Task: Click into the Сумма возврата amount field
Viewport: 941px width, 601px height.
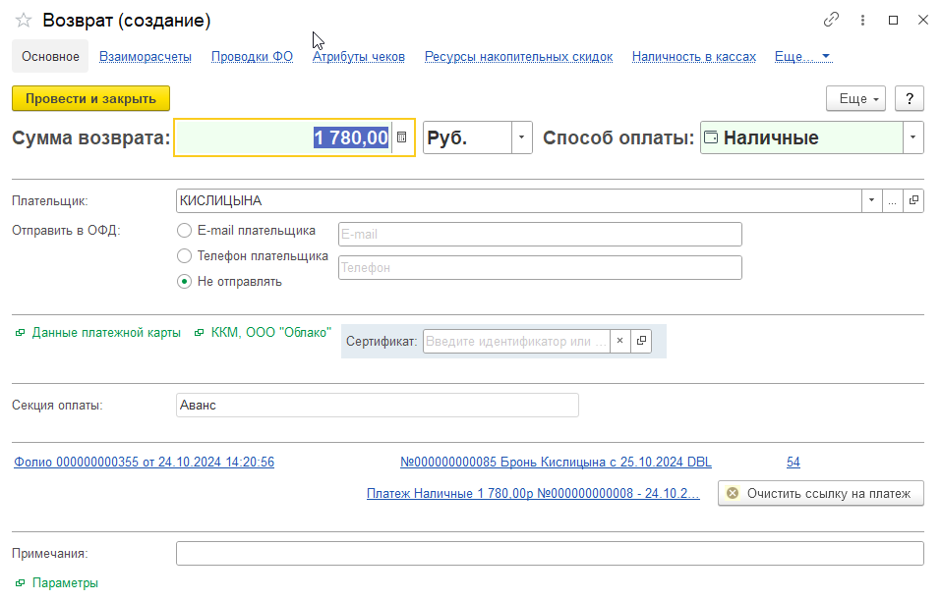Action: click(x=283, y=137)
